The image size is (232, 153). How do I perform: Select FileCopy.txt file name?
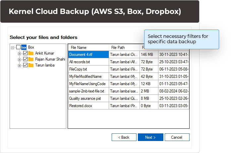click(78, 69)
